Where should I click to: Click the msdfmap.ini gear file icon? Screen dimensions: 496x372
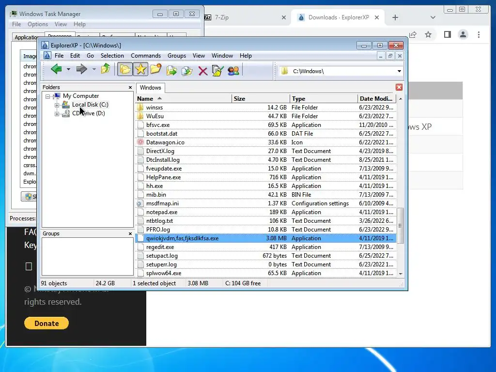pos(140,203)
